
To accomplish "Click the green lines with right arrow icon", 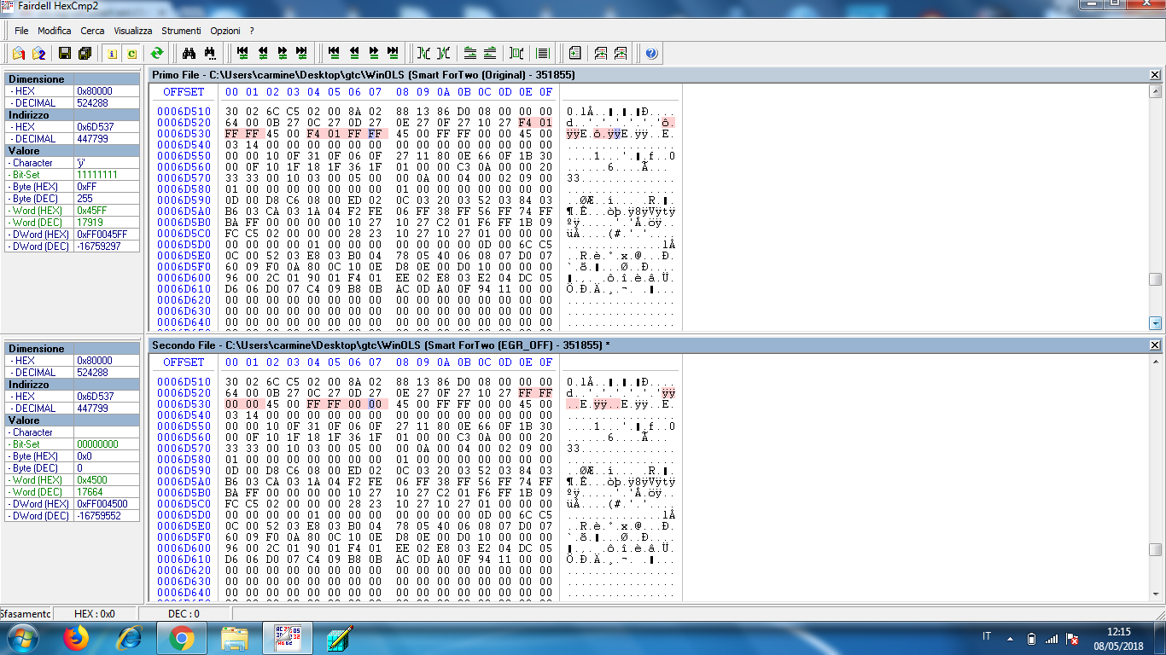I will [x=490, y=53].
